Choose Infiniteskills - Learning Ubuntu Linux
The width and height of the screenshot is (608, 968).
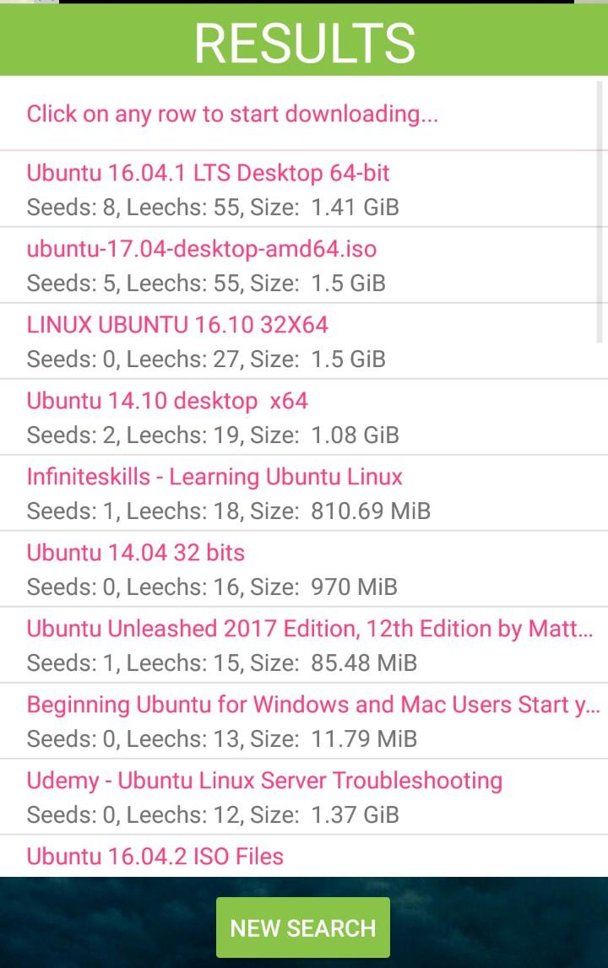click(214, 477)
